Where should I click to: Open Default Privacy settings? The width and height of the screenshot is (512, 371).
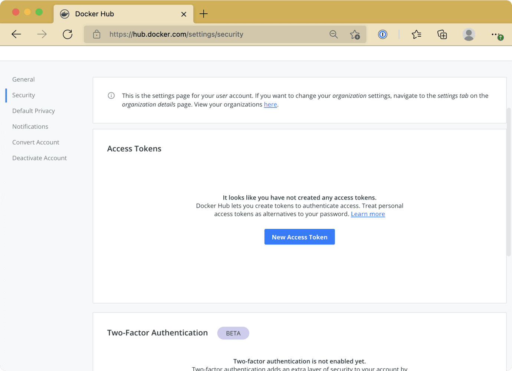click(x=33, y=111)
